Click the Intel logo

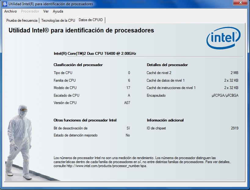click(x=223, y=38)
